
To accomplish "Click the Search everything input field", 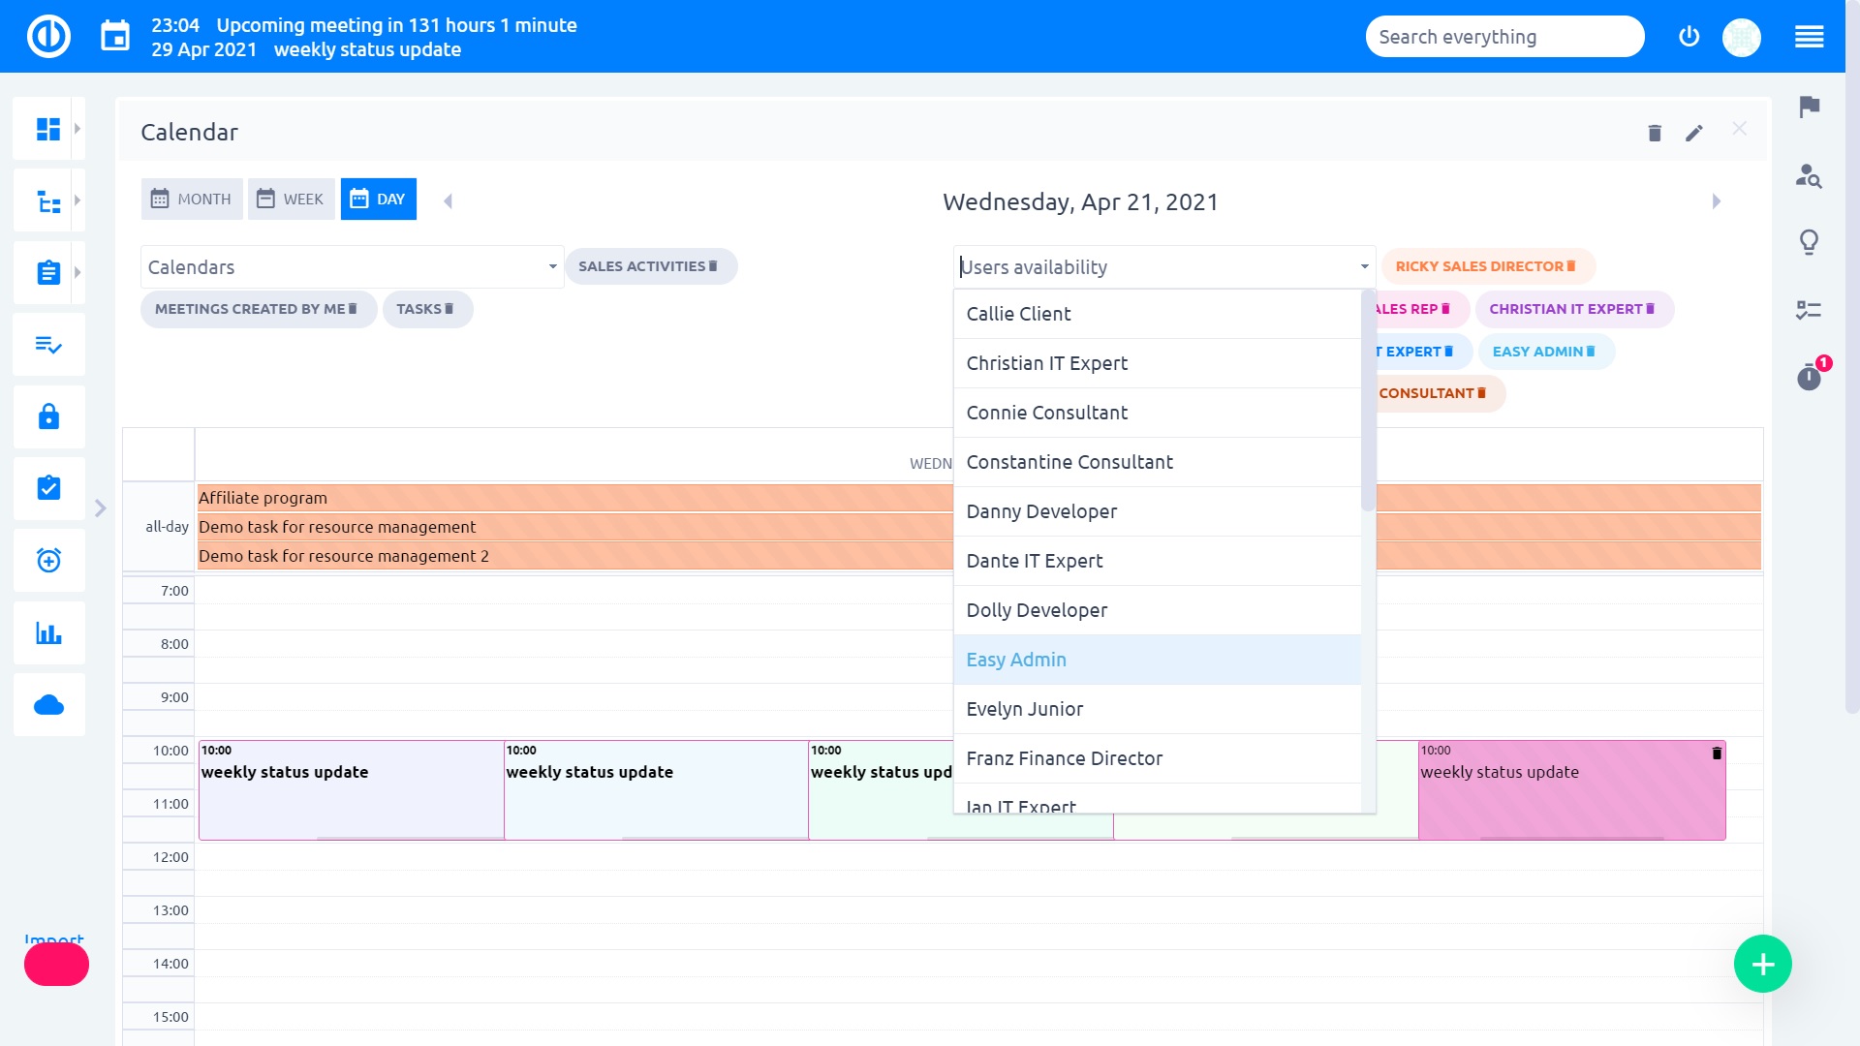I will (x=1503, y=37).
